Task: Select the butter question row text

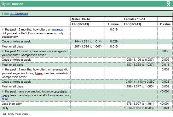Action: click(32, 33)
